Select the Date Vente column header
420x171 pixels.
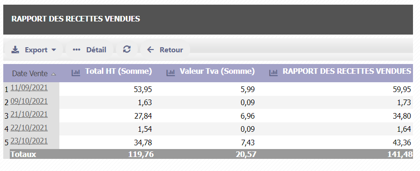30,73
